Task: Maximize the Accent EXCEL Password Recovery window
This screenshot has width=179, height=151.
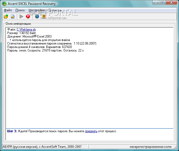Action: tap(162, 2)
